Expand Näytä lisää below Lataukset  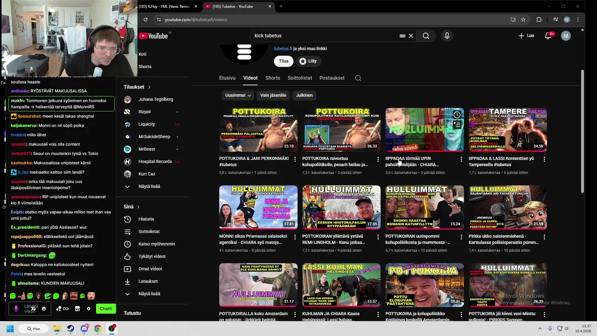(149, 294)
